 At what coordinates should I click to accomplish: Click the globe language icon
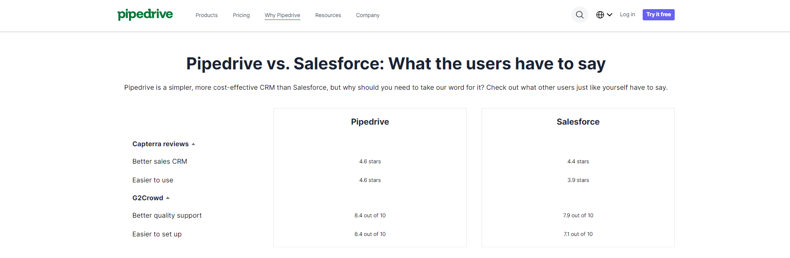tap(600, 15)
